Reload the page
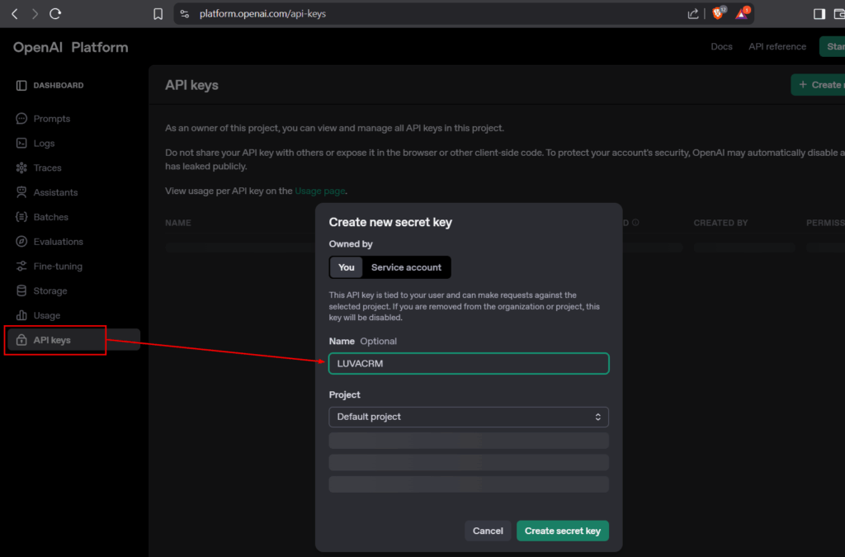Viewport: 845px width, 557px height. pos(55,14)
